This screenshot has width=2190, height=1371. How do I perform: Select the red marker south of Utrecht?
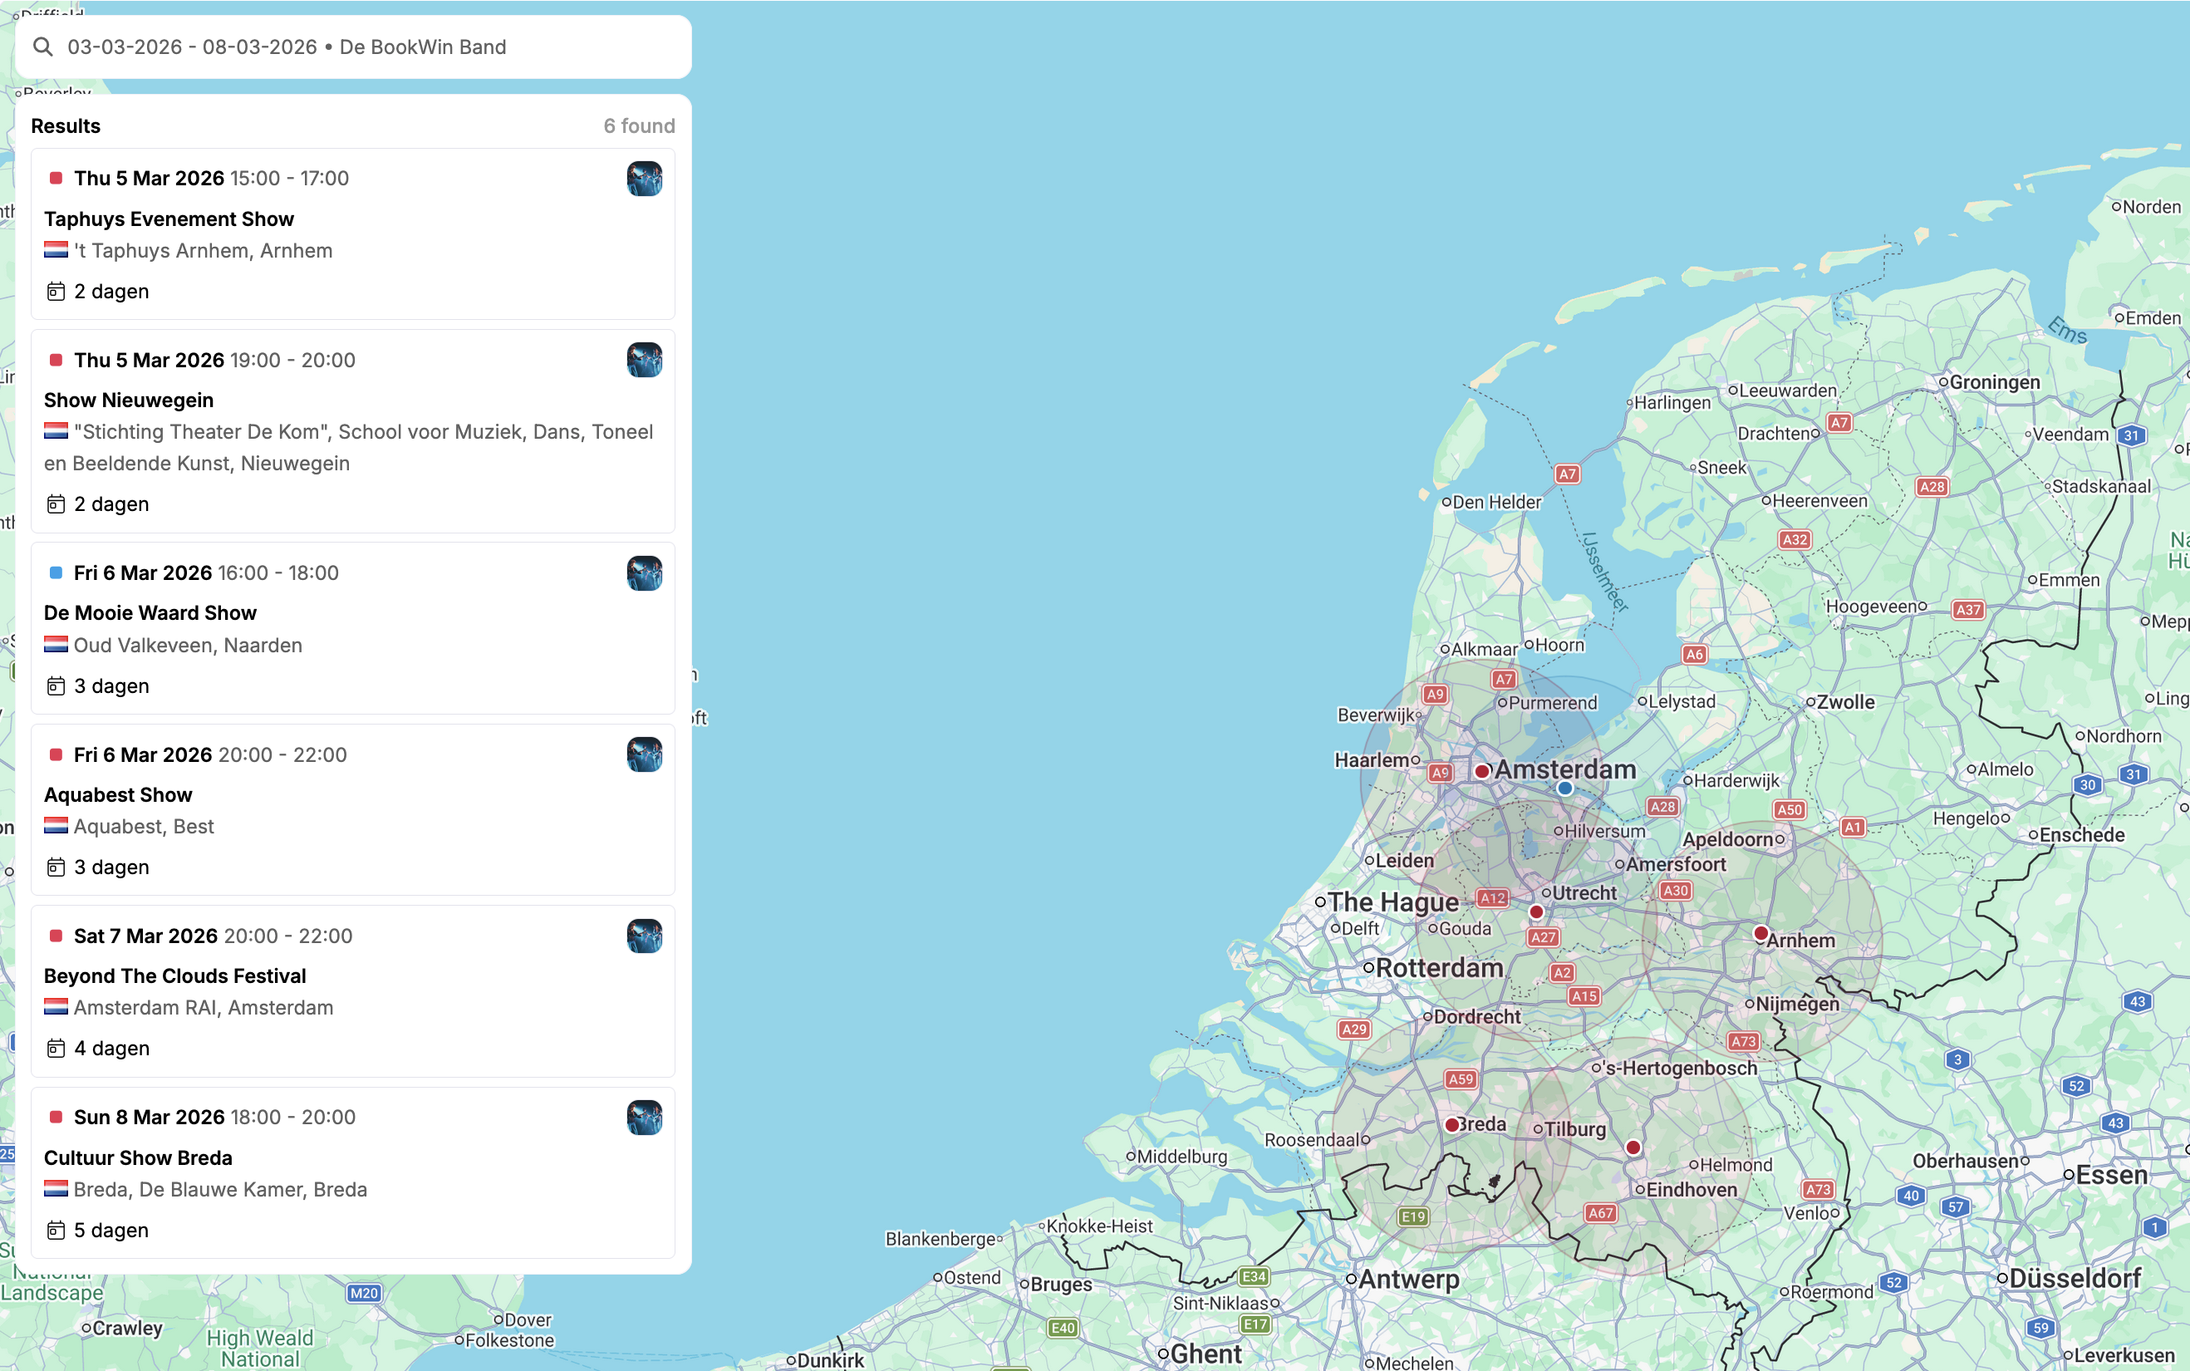1536,912
